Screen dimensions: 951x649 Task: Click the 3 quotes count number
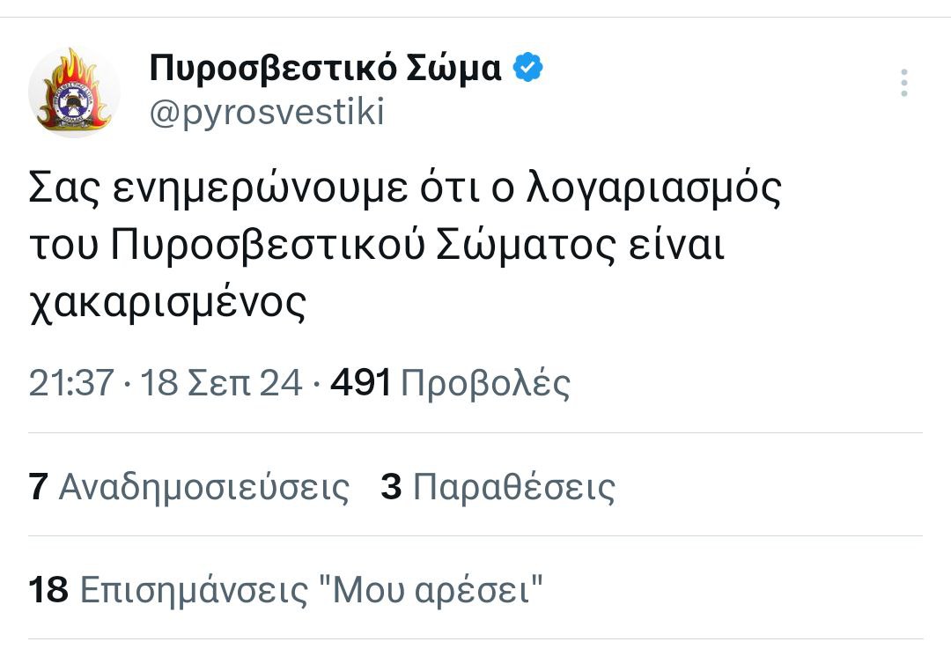391,487
